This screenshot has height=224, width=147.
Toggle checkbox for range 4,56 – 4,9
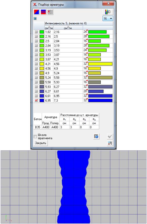point(36,68)
